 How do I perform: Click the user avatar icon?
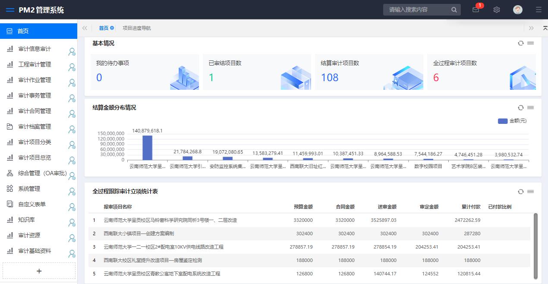[518, 10]
